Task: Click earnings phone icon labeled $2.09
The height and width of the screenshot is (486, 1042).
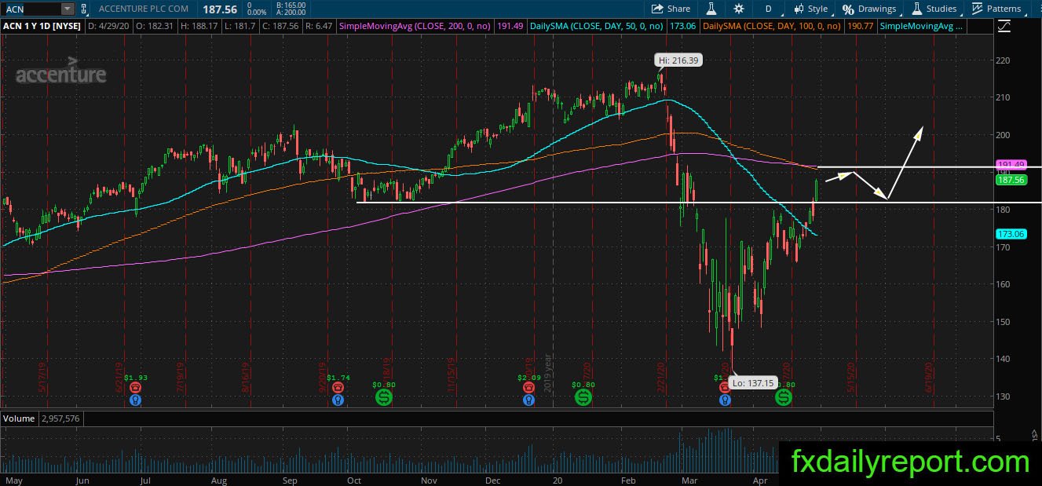Action: (x=528, y=388)
